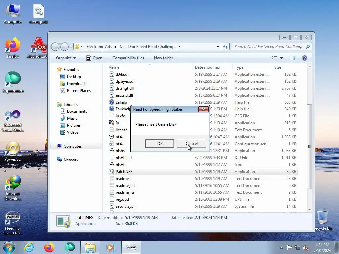Viewport: 339px width, 254px height.
Task: Select the readme_ru text document
Action: tap(202, 192)
